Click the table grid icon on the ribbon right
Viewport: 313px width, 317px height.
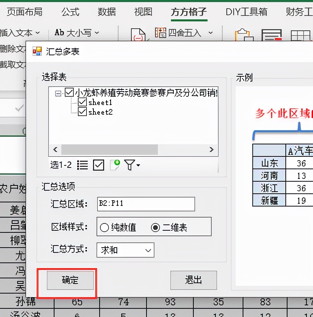click(x=300, y=35)
